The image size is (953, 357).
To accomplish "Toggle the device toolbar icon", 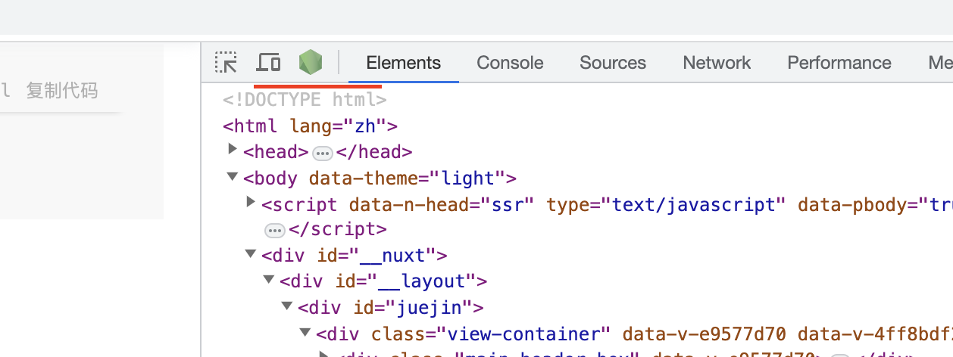I will click(268, 62).
